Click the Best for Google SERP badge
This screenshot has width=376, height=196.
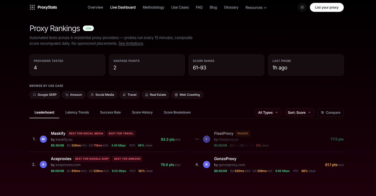92,159
